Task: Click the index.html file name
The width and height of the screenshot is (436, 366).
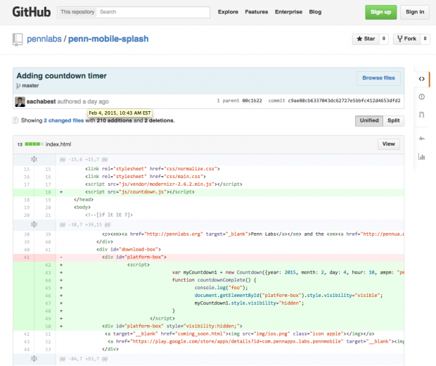Action: [x=58, y=144]
